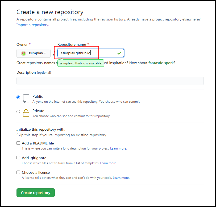Click the 'ssimplay.github.io is available.' tooltip

click(x=81, y=63)
